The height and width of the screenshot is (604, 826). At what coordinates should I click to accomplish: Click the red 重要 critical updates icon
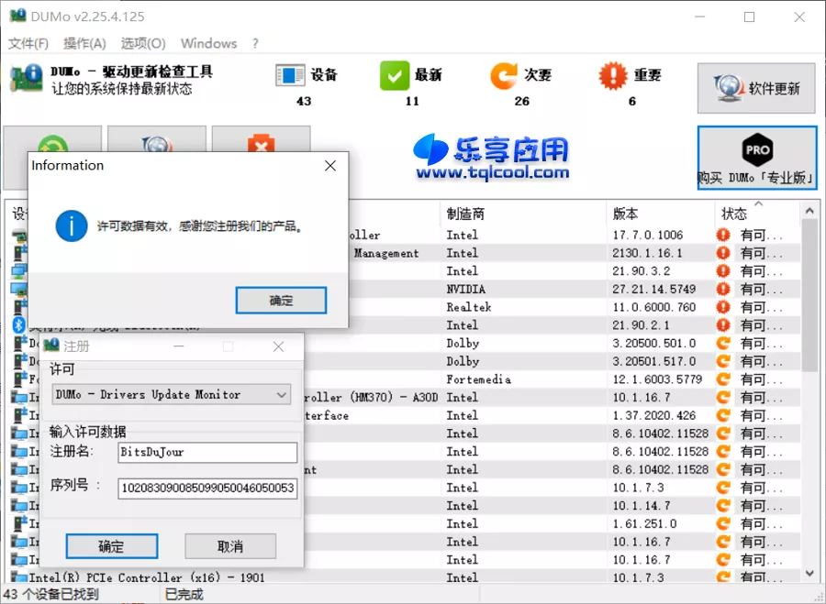coord(612,76)
